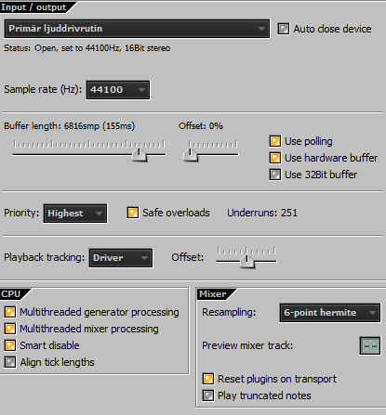Enable the Auto close device checkbox
This screenshot has width=386, height=415.
coord(284,29)
